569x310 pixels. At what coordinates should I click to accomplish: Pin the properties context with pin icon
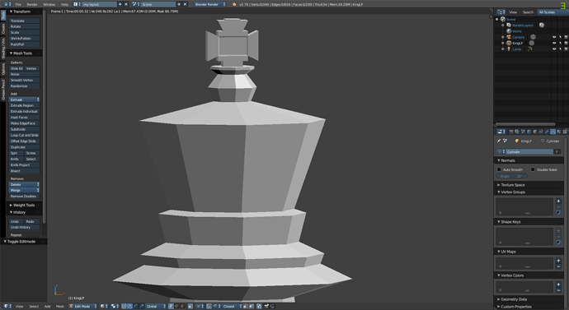pyautogui.click(x=499, y=141)
